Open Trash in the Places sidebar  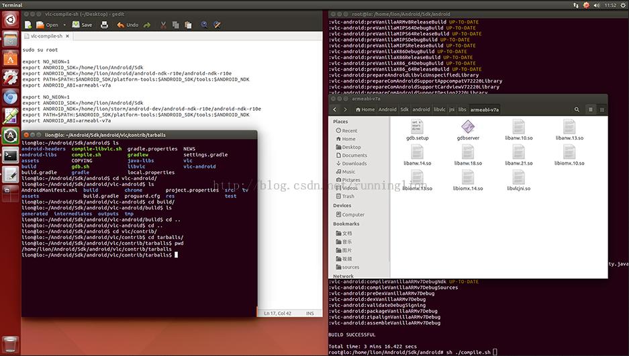345,196
